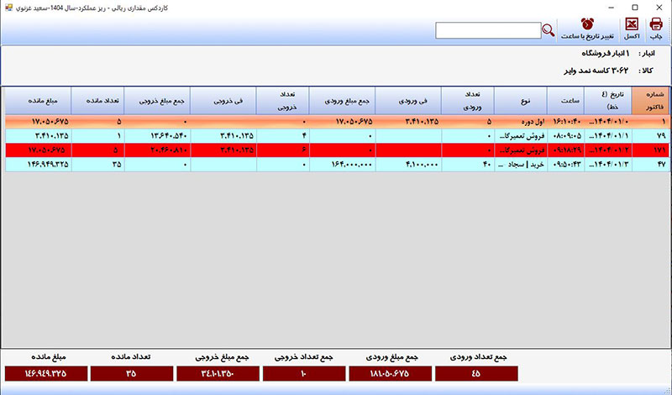
Task: Click entry price ۴,۱۰۰,۰۰۰ cell
Action: click(x=408, y=164)
